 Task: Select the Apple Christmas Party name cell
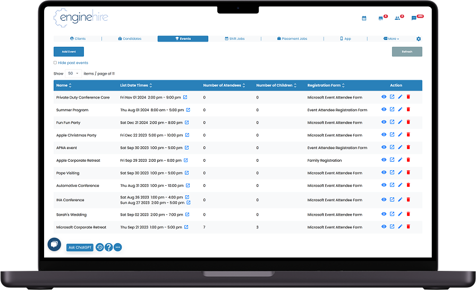tap(76, 135)
